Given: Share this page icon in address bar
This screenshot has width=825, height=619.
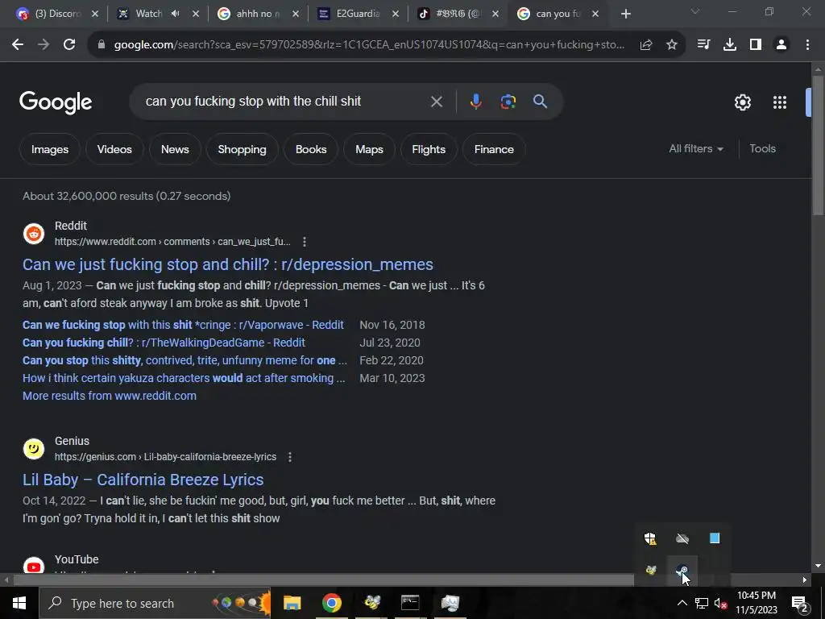Looking at the screenshot, I should tap(646, 45).
